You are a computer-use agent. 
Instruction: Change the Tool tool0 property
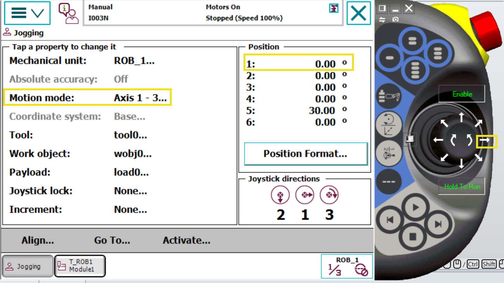point(130,135)
